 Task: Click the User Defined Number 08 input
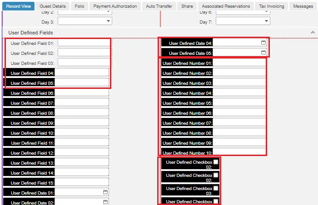coord(239,132)
